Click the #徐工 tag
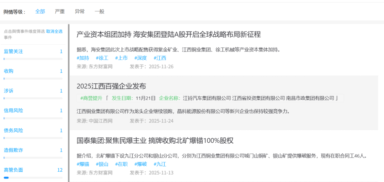 point(102,58)
